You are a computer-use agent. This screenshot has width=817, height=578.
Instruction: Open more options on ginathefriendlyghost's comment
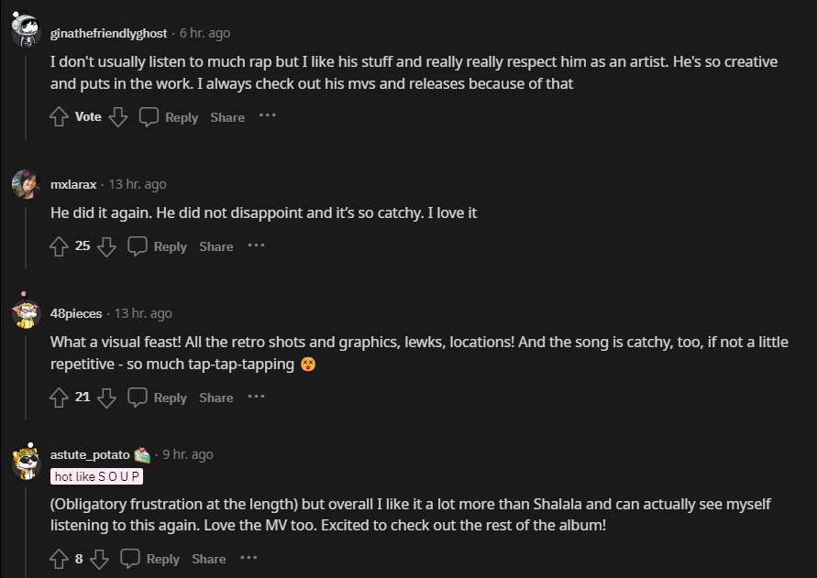tap(267, 116)
